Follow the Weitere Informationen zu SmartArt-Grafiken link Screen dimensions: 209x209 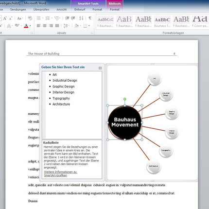[x=60, y=174]
